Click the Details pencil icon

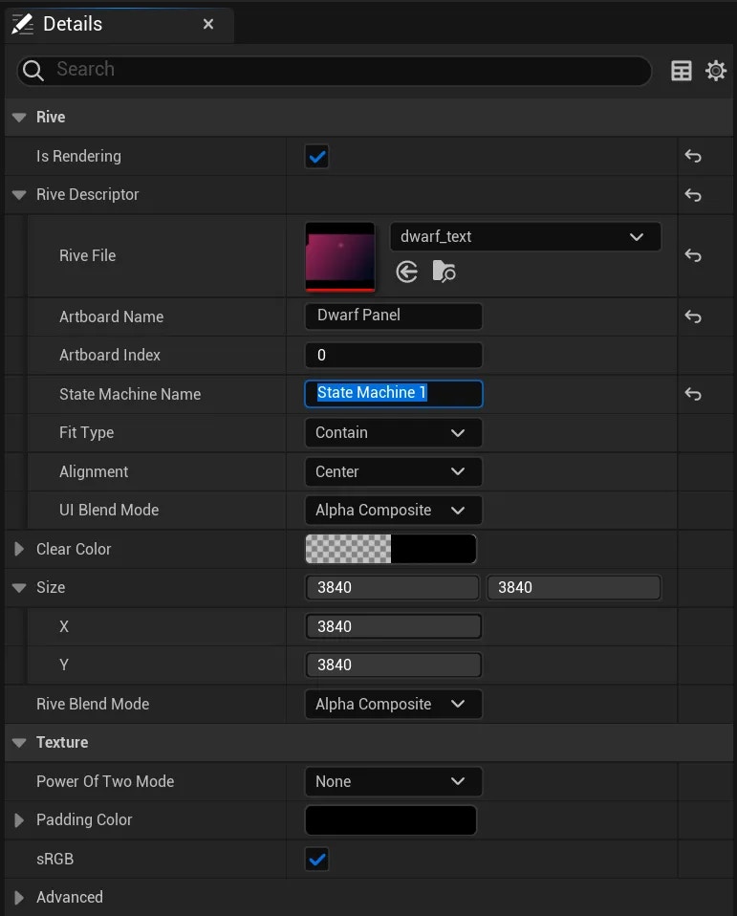[22, 24]
